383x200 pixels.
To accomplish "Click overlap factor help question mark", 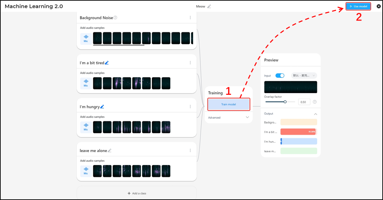I will [x=315, y=102].
